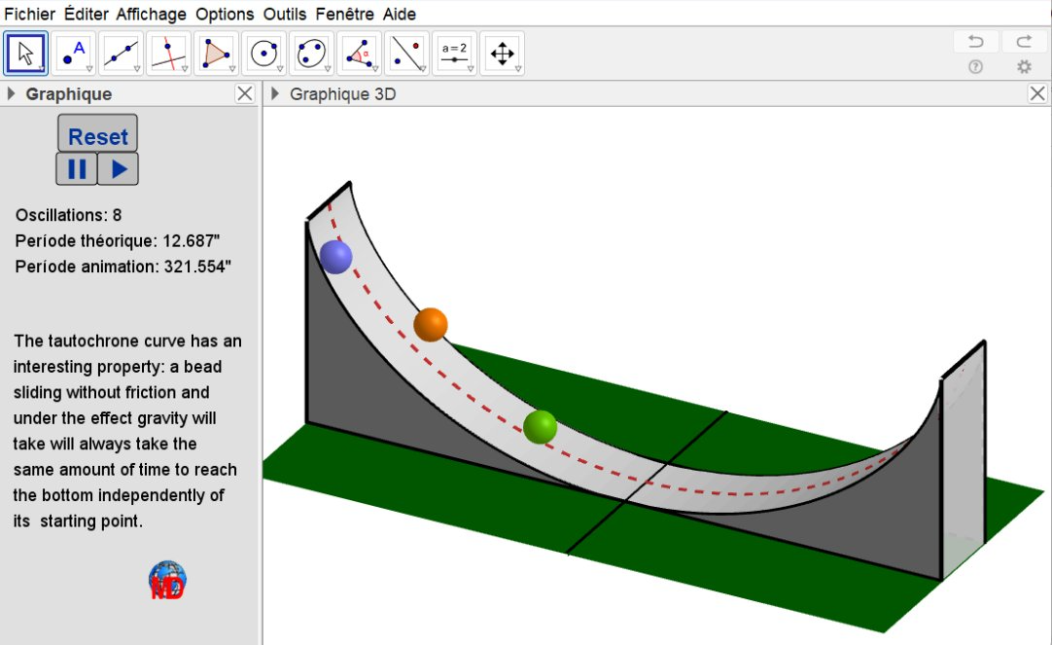Select the Line through two points tool
The image size is (1052, 645).
click(x=121, y=54)
